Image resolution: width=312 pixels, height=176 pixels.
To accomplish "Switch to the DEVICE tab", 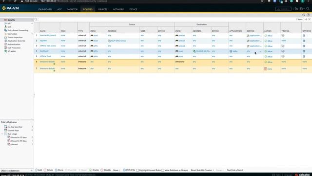I will tap(133, 9).
